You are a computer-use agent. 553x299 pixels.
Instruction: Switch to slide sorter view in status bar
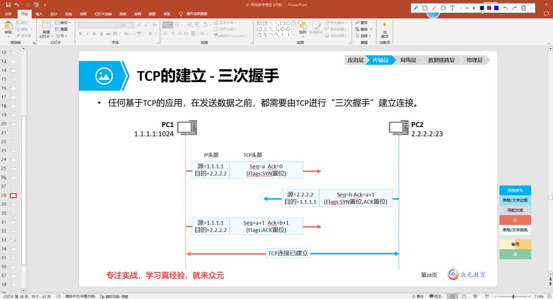[x=464, y=296]
